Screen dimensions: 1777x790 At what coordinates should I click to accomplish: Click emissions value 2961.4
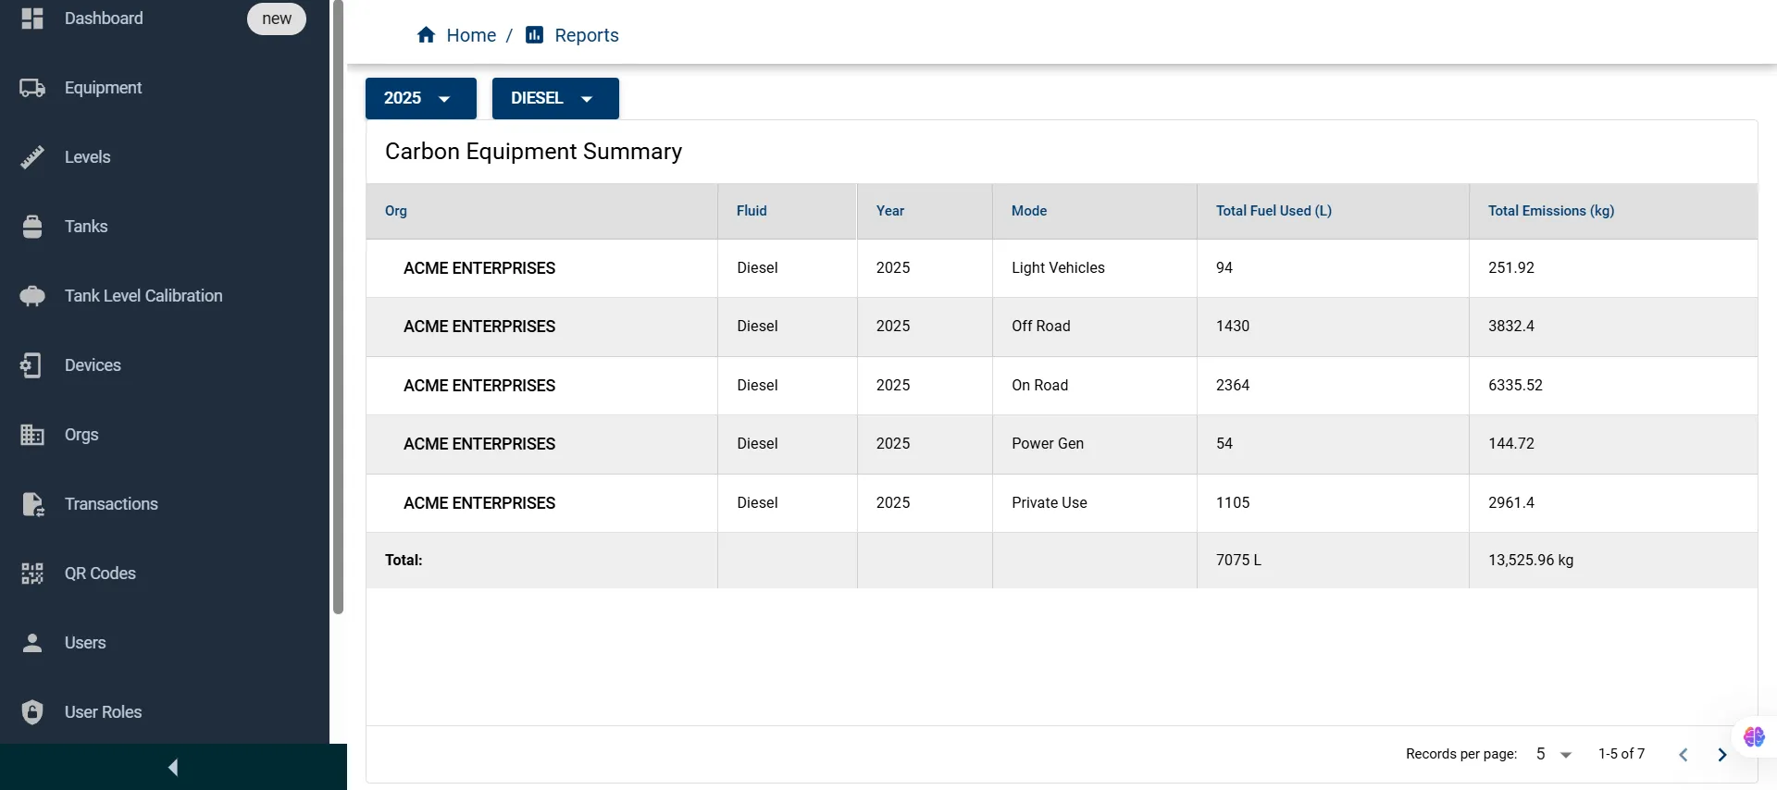1510,503
